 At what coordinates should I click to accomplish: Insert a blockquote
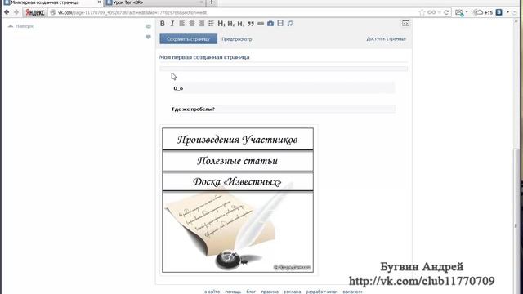point(251,24)
